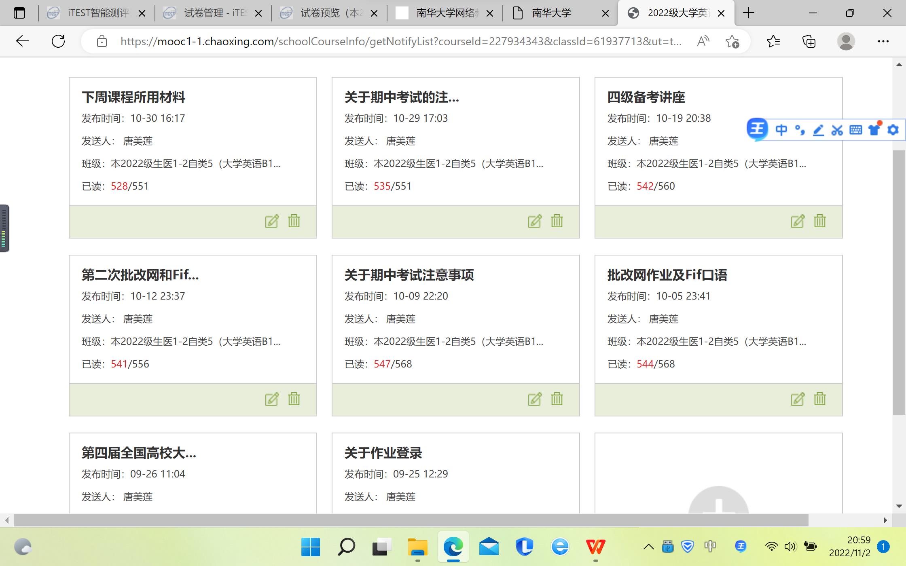Open the IME settings gear icon
The width and height of the screenshot is (906, 566).
(x=893, y=130)
